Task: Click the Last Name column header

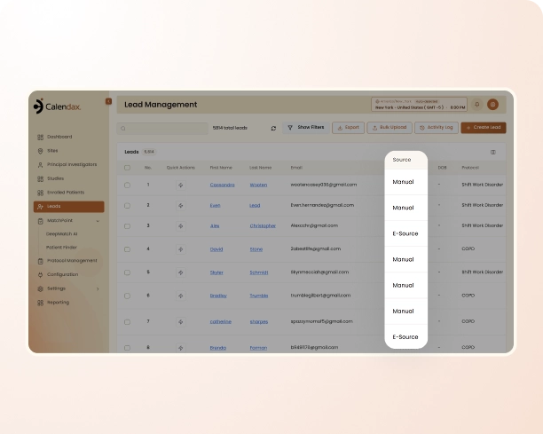Action: (x=261, y=168)
